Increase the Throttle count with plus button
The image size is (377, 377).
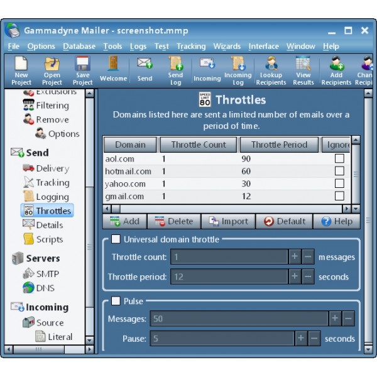pyautogui.click(x=295, y=257)
